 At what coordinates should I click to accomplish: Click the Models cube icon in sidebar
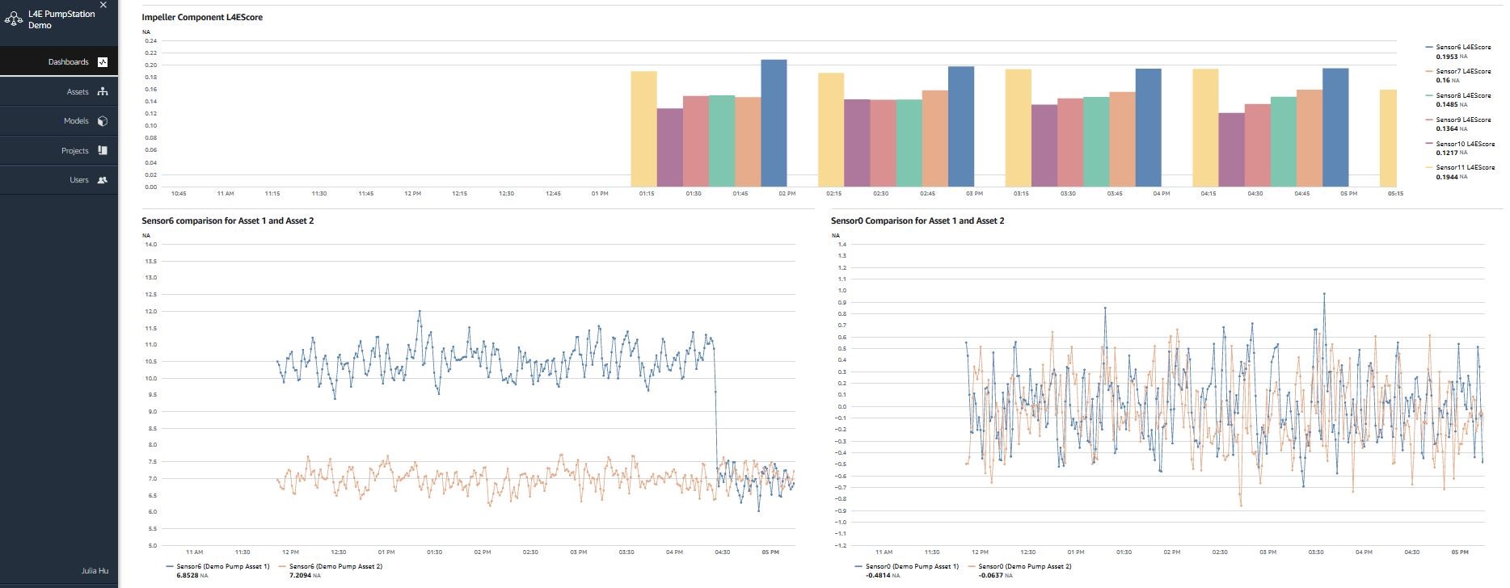[103, 121]
